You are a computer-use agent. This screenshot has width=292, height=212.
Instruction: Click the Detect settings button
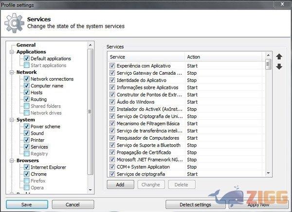point(194,205)
